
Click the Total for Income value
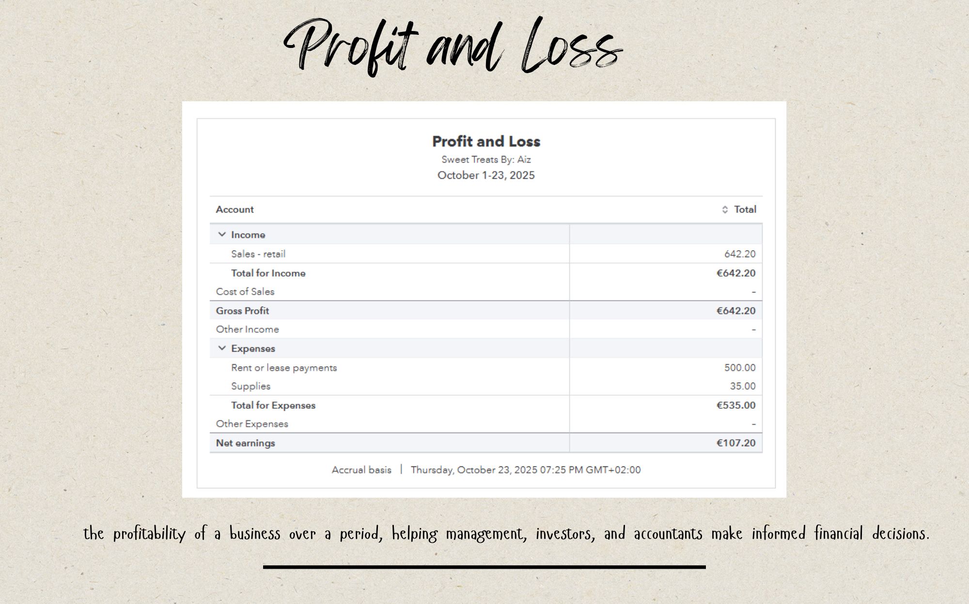(x=735, y=273)
